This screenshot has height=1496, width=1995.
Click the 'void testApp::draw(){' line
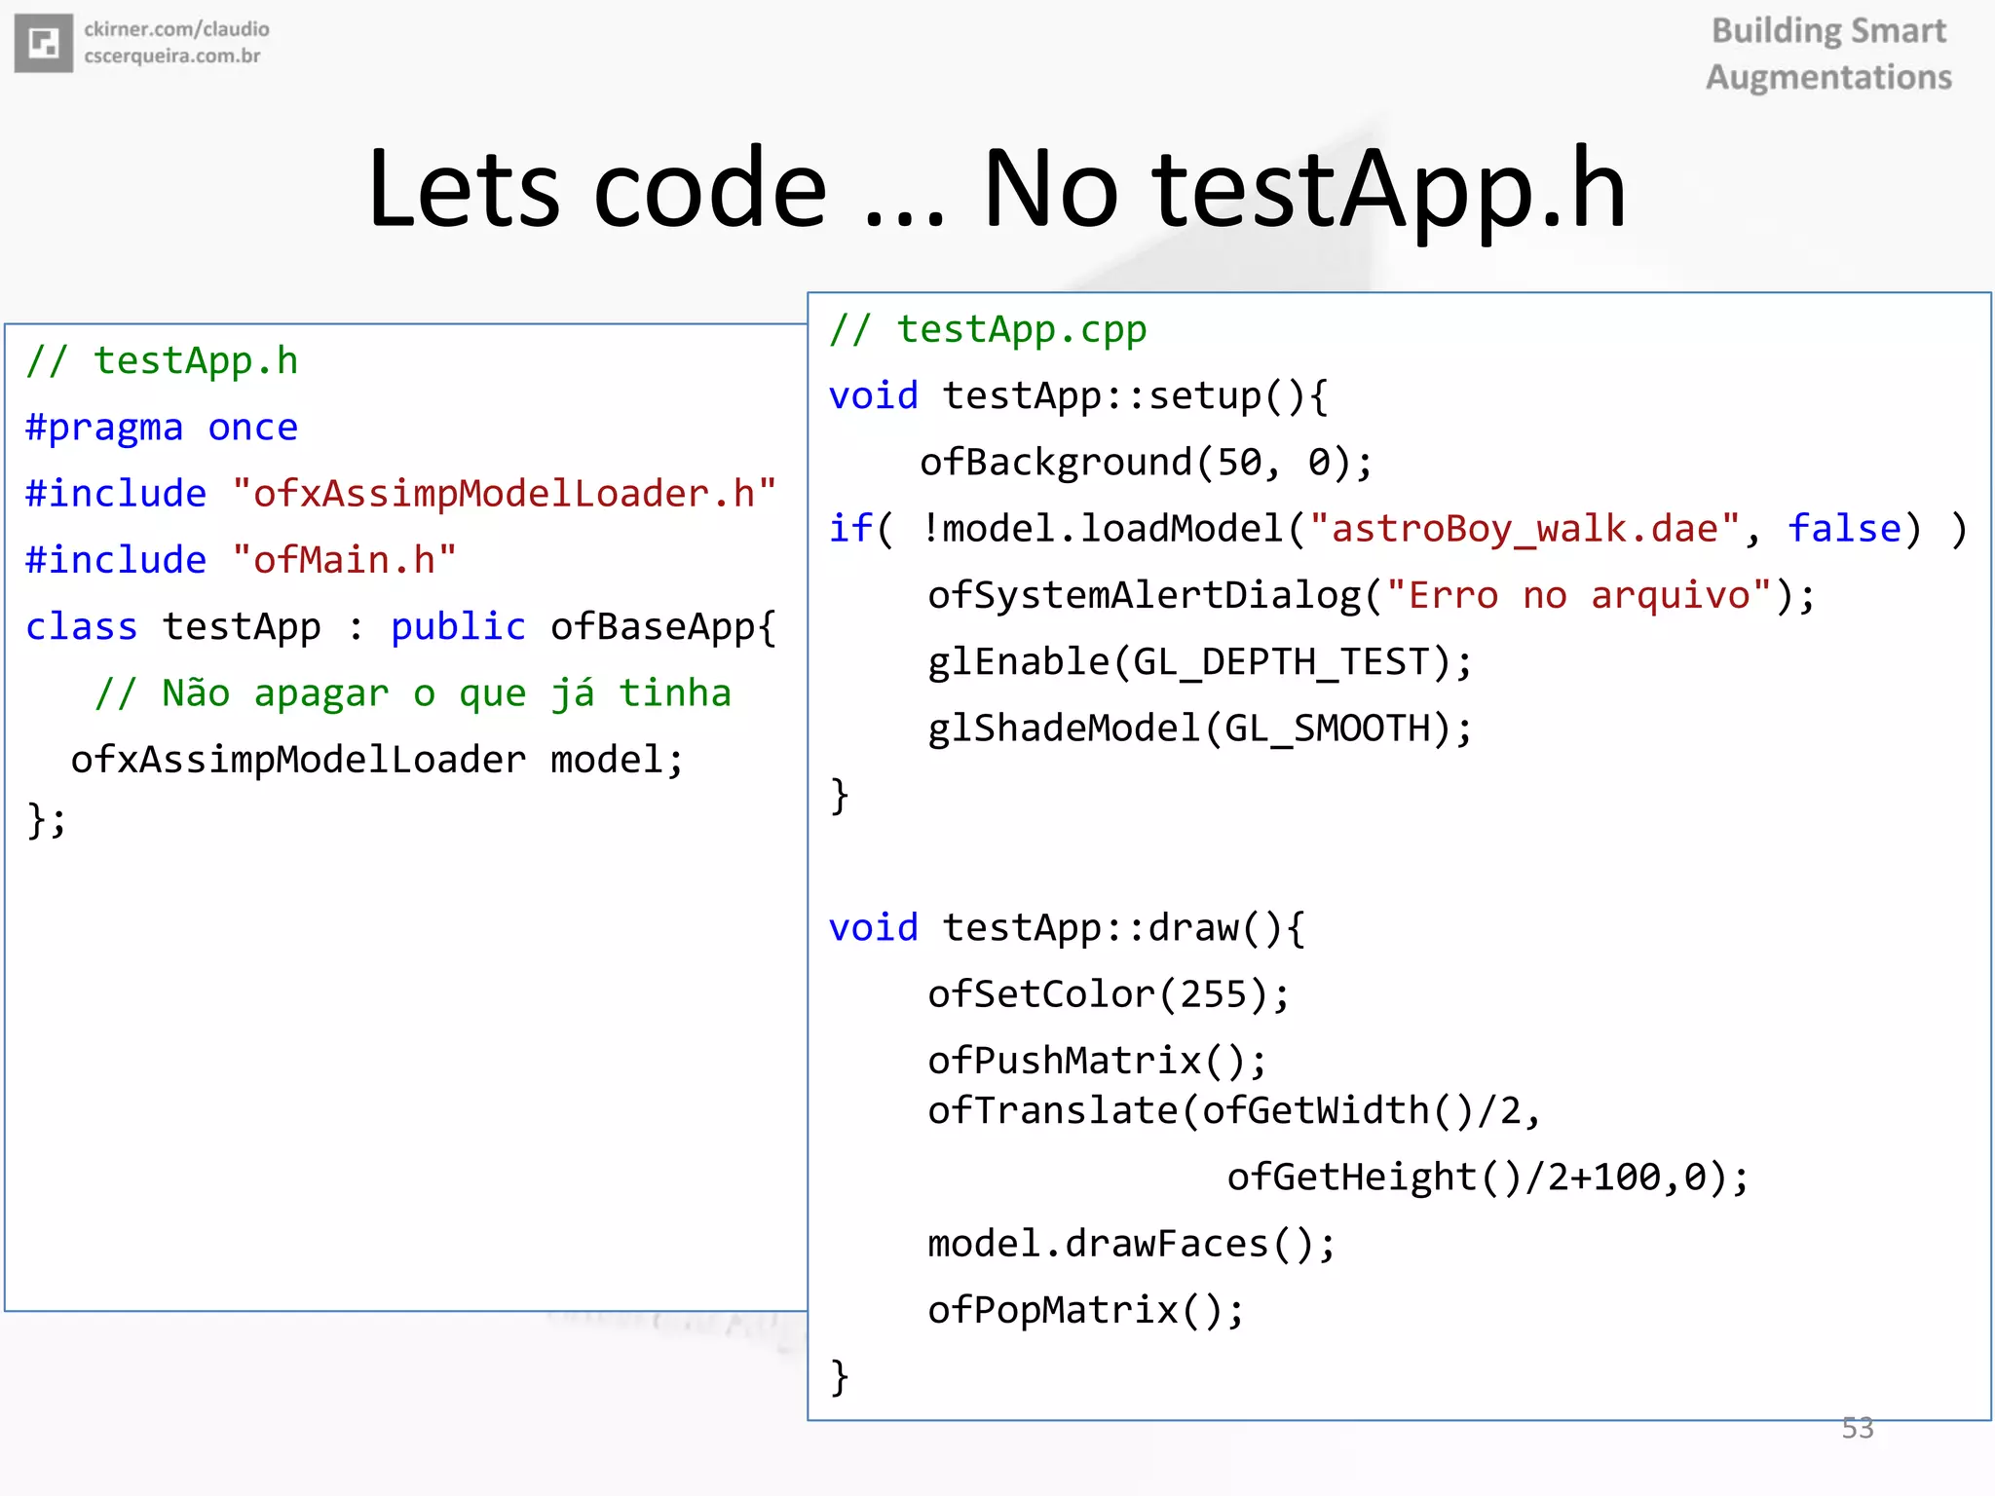(1067, 928)
